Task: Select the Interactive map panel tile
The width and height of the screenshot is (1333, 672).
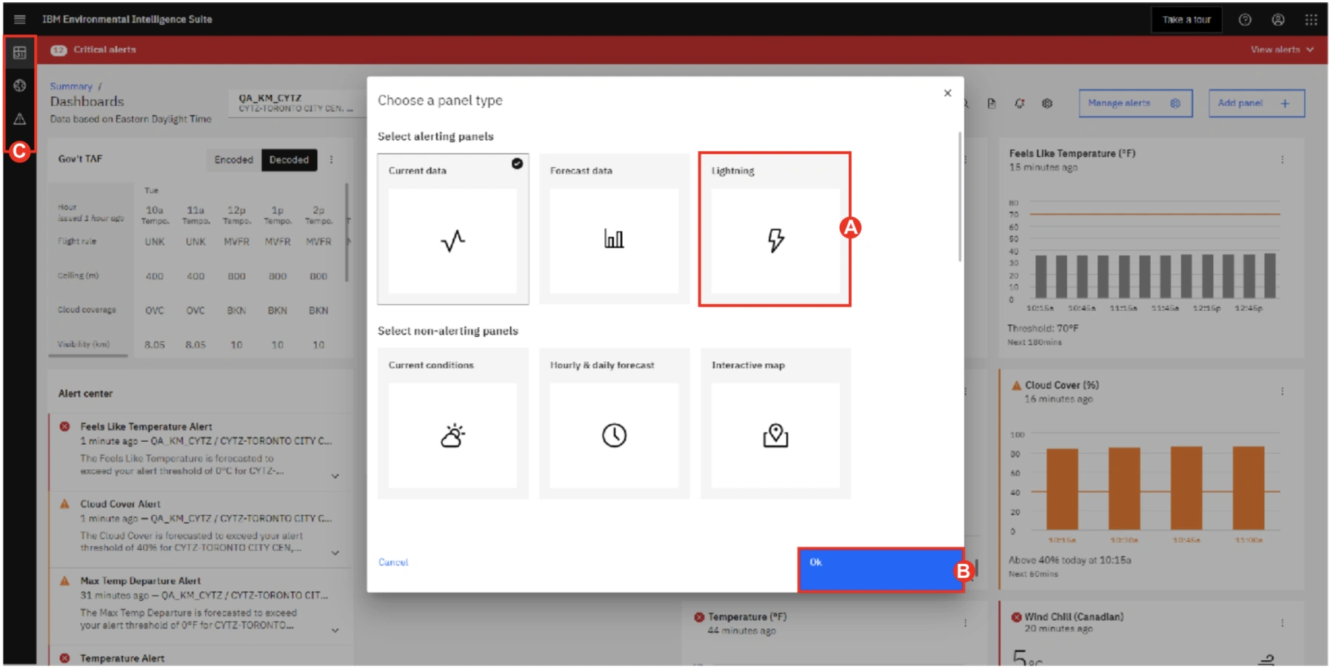Action: [775, 423]
